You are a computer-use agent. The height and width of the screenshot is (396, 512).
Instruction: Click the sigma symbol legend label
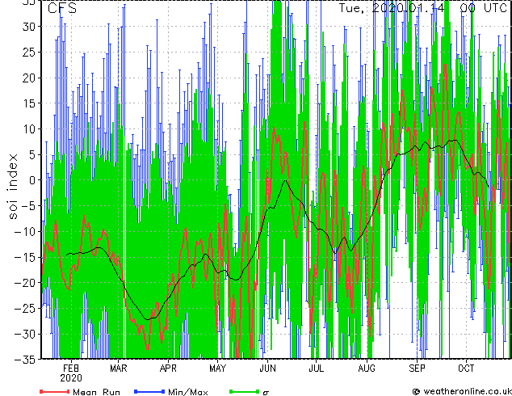pos(266,393)
